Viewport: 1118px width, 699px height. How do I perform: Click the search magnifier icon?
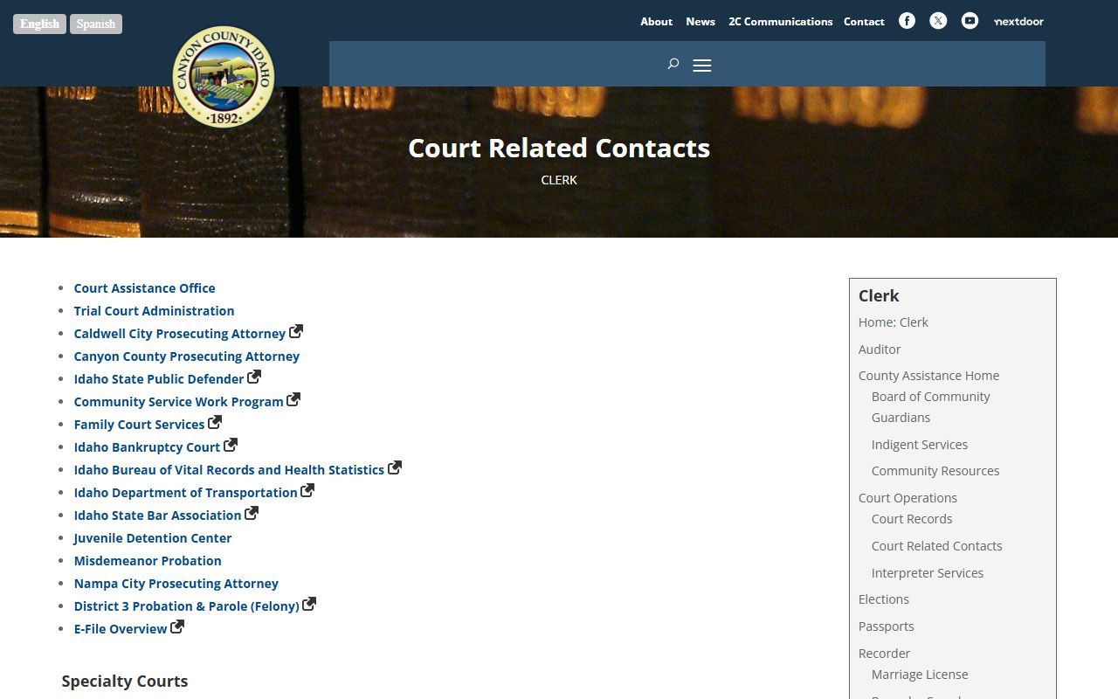(x=673, y=64)
